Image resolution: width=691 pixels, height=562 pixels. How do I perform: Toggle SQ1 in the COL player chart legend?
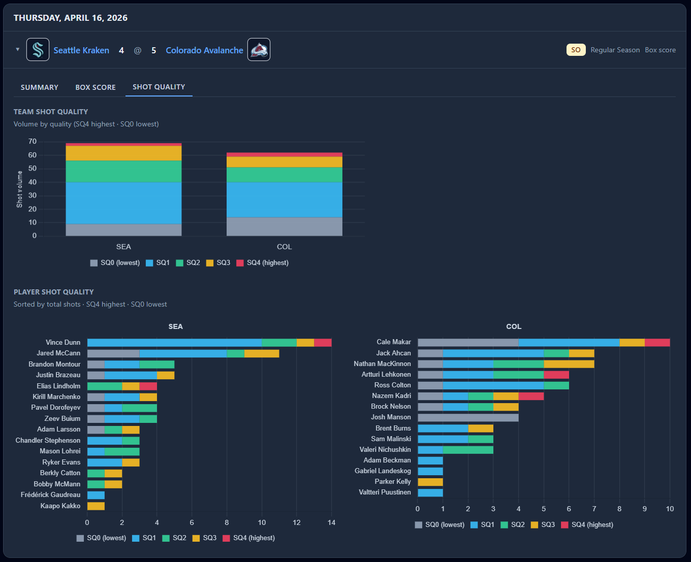[x=482, y=524]
